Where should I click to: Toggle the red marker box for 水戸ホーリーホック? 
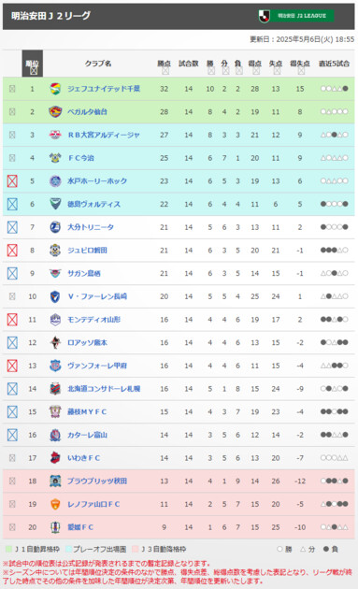12,181
